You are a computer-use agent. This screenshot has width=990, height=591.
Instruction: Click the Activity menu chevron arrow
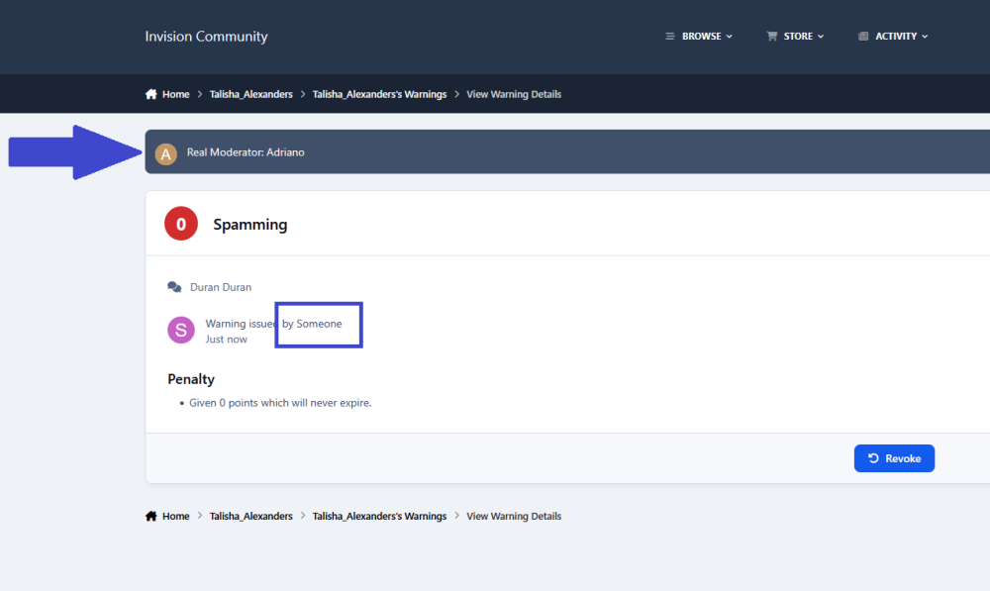tap(925, 37)
